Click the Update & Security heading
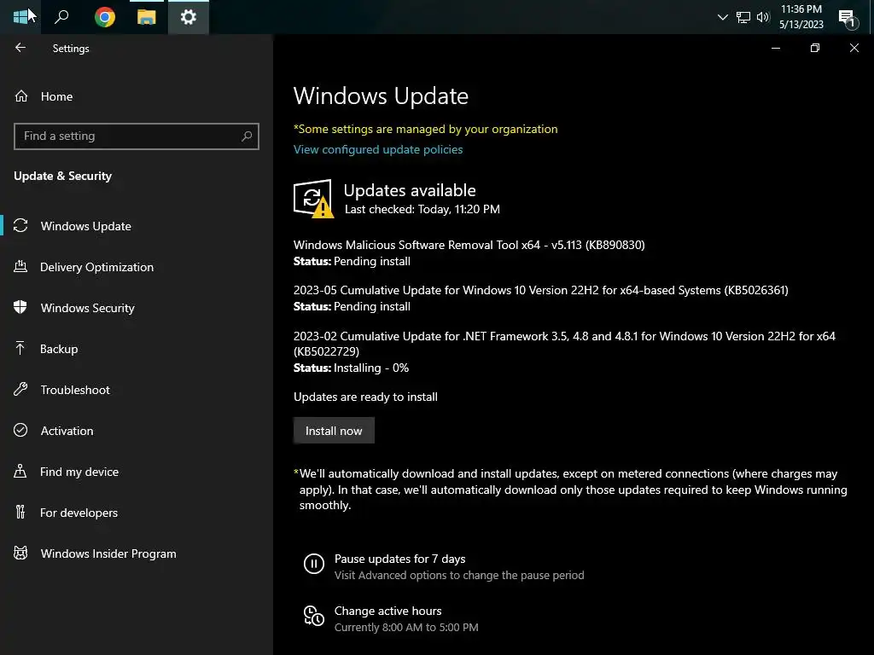Image resolution: width=874 pixels, height=655 pixels. tap(62, 176)
